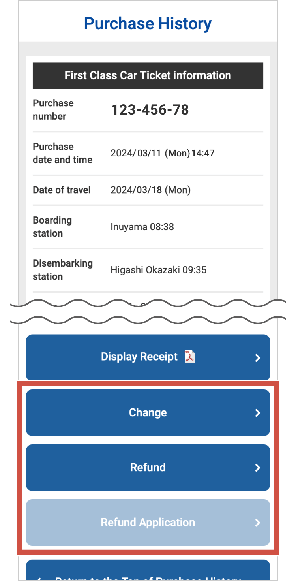
Task: Click the Purchase number row label
Action: pyautogui.click(x=53, y=110)
